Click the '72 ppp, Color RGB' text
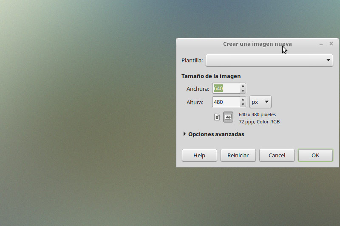The image size is (340, 226). point(259,122)
